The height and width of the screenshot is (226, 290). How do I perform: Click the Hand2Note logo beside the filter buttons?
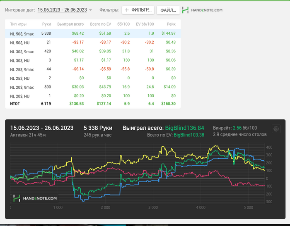coord(202,10)
